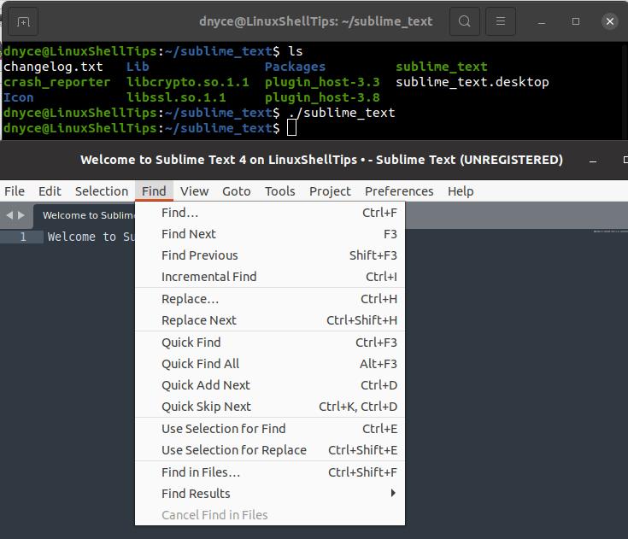Open new tab icon in terminal window
This screenshot has width=628, height=539.
click(23, 21)
